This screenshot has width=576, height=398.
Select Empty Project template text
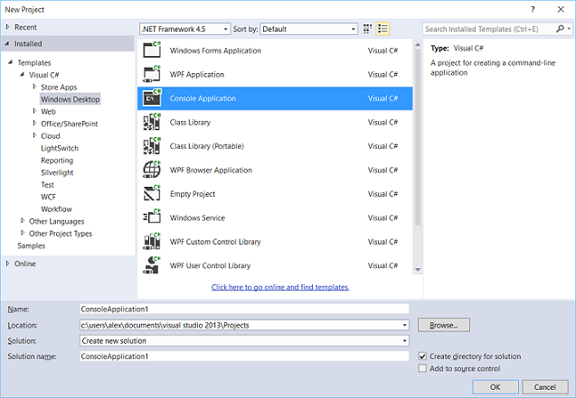pyautogui.click(x=193, y=194)
